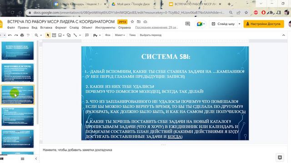Click the browser side panel icon
Screen dimensions: 291x163
279,13
